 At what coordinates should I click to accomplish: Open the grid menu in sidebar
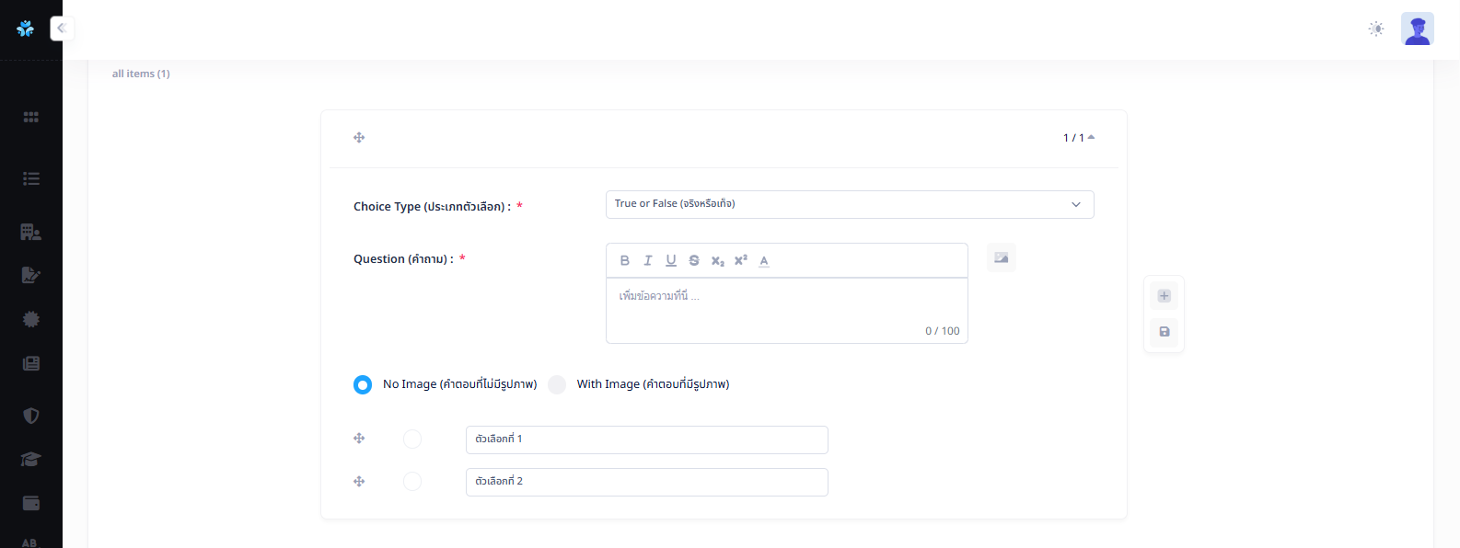pos(31,118)
